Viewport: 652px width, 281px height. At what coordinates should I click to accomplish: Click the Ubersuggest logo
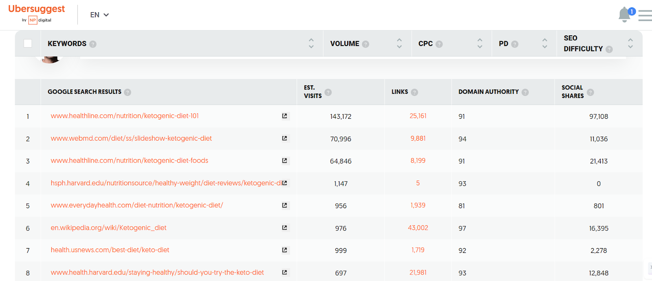pos(37,9)
